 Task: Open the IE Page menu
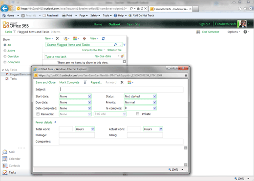click(x=84, y=16)
